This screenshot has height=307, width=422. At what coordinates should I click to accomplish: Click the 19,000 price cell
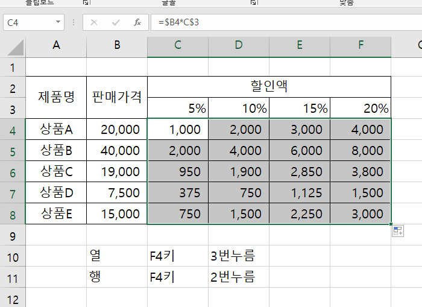117,171
